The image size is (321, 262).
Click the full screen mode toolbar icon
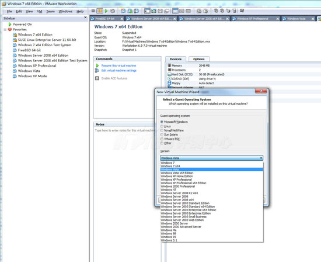(153, 11)
